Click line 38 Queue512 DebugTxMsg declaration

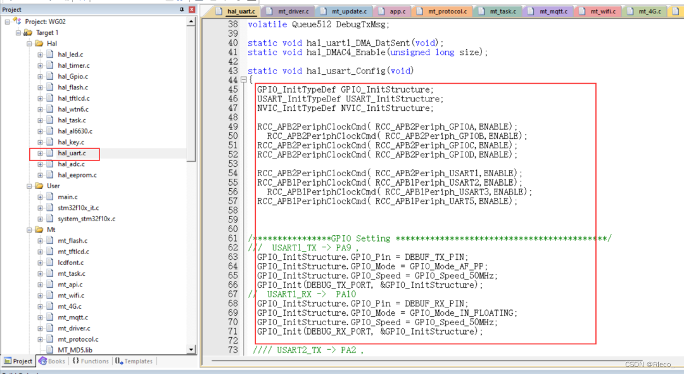pyautogui.click(x=319, y=25)
